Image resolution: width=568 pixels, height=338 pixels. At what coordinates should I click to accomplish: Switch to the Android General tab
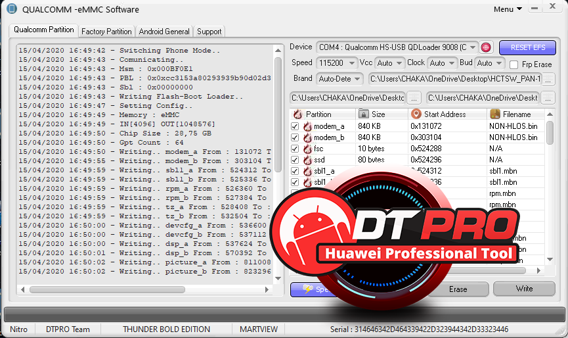164,32
